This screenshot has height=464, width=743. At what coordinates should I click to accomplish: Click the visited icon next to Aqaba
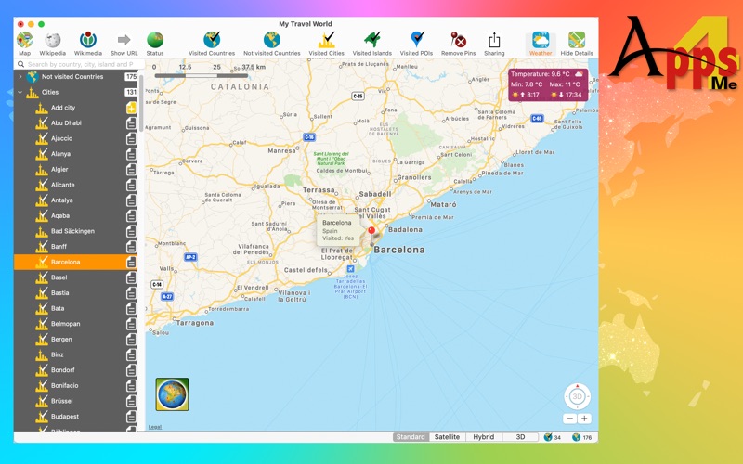tap(42, 215)
